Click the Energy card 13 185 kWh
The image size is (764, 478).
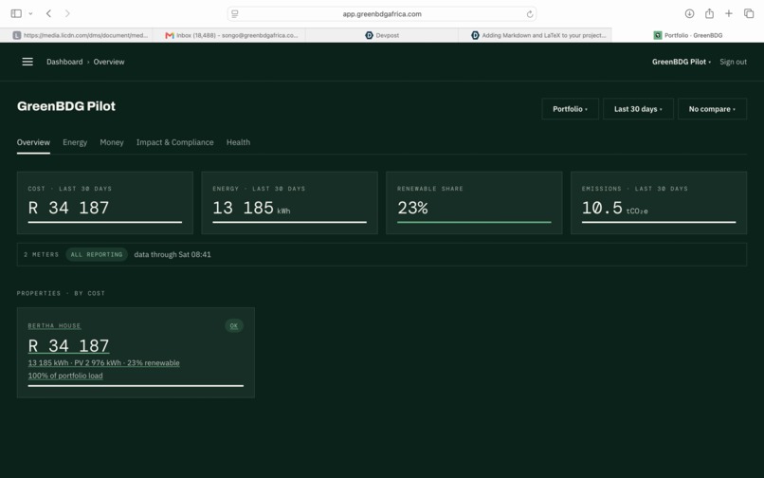coord(251,208)
